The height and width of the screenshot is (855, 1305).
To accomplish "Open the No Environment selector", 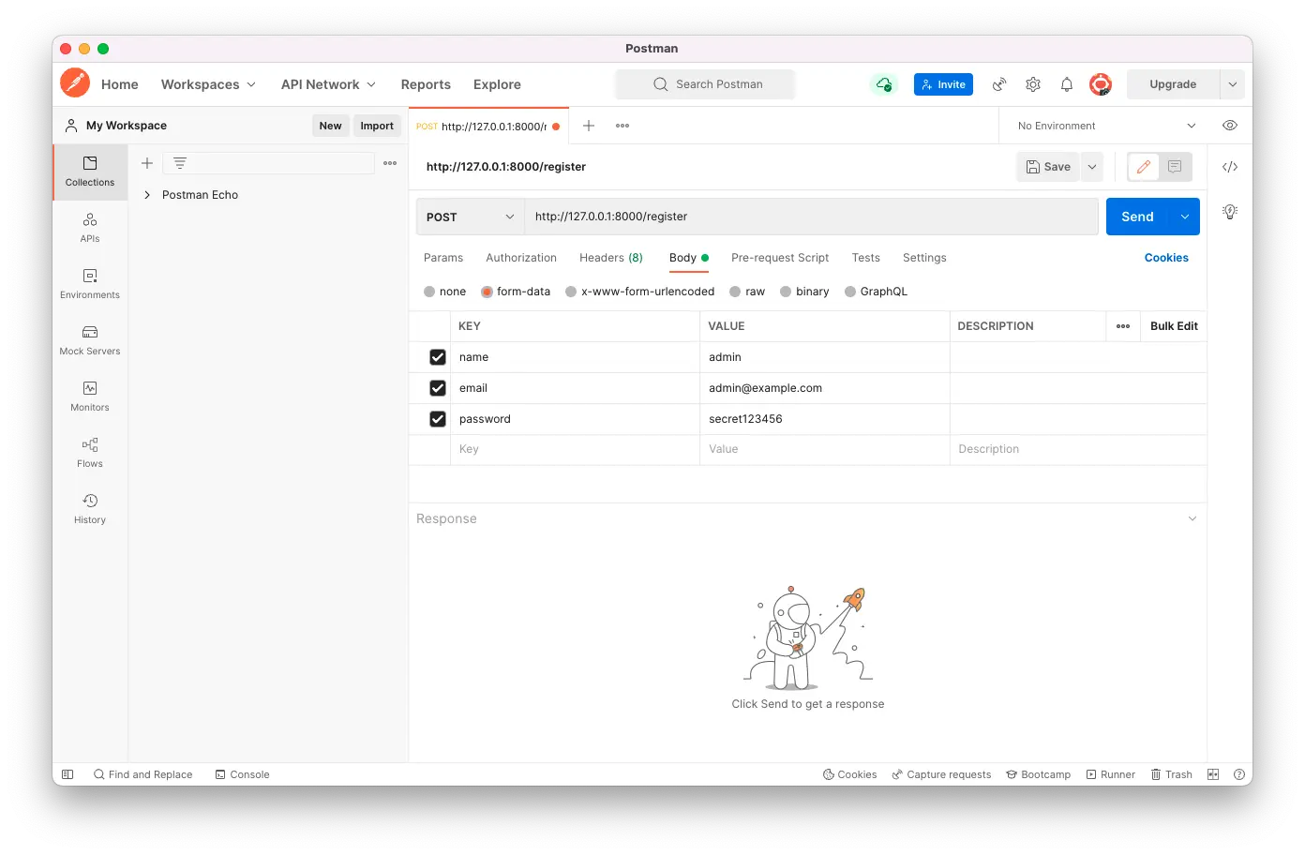I will click(1102, 125).
